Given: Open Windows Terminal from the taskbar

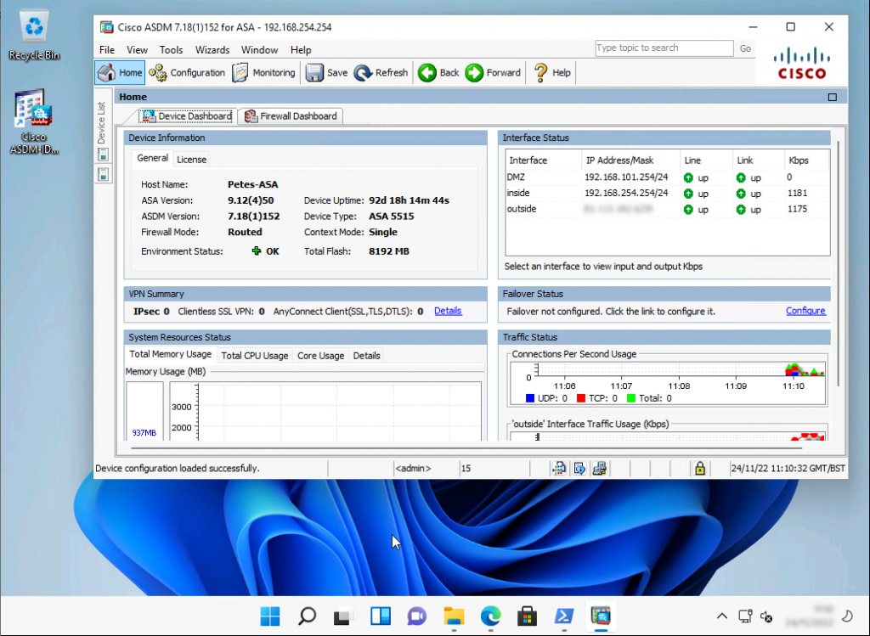Looking at the screenshot, I should (564, 616).
